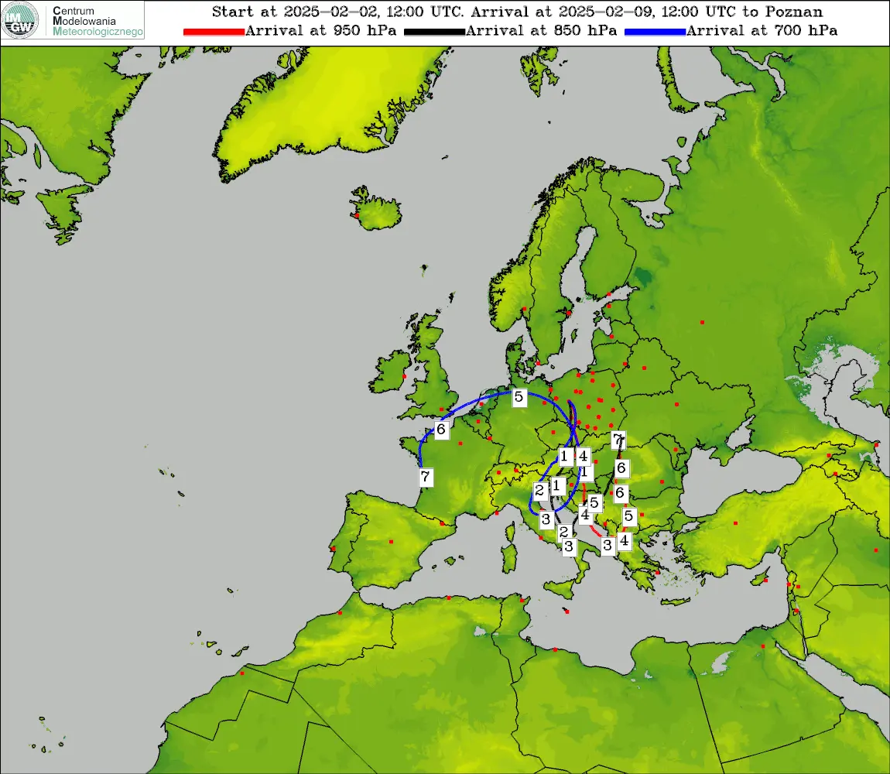Click the red station dot on Malta
Image resolution: width=890 pixels, height=774 pixels.
(567, 611)
